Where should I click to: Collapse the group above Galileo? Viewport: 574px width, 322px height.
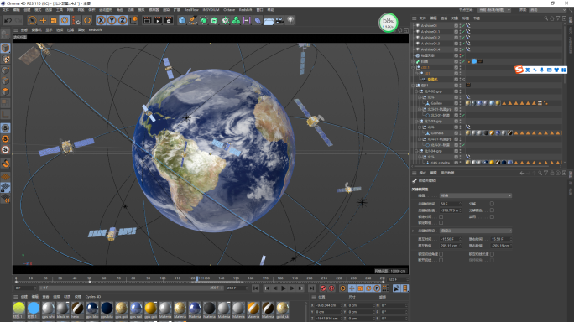click(x=420, y=97)
